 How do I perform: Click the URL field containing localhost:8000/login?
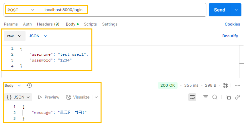pos(123,10)
